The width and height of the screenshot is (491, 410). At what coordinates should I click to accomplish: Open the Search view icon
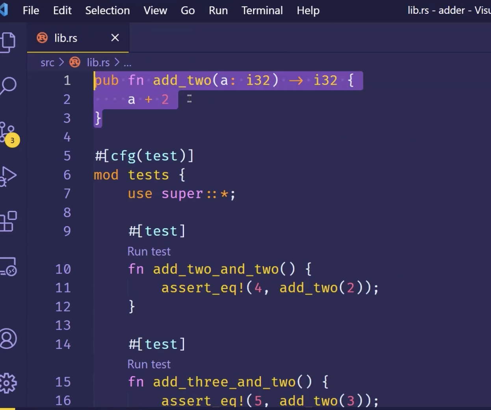(x=8, y=86)
